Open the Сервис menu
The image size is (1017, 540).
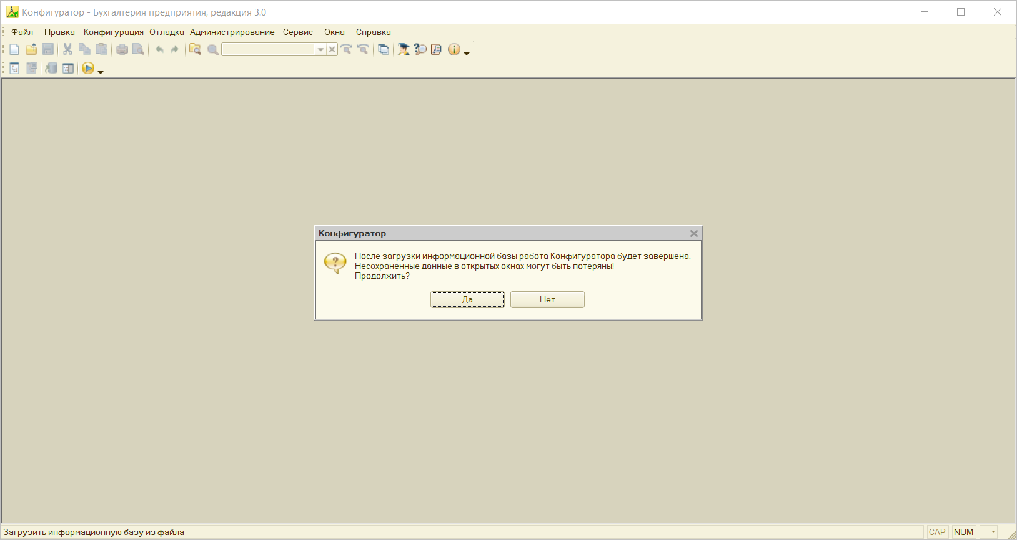pyautogui.click(x=298, y=32)
